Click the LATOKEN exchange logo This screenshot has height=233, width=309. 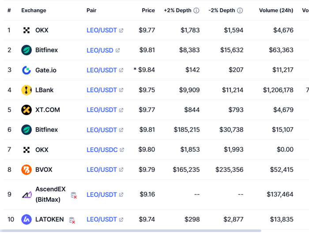tap(26, 219)
